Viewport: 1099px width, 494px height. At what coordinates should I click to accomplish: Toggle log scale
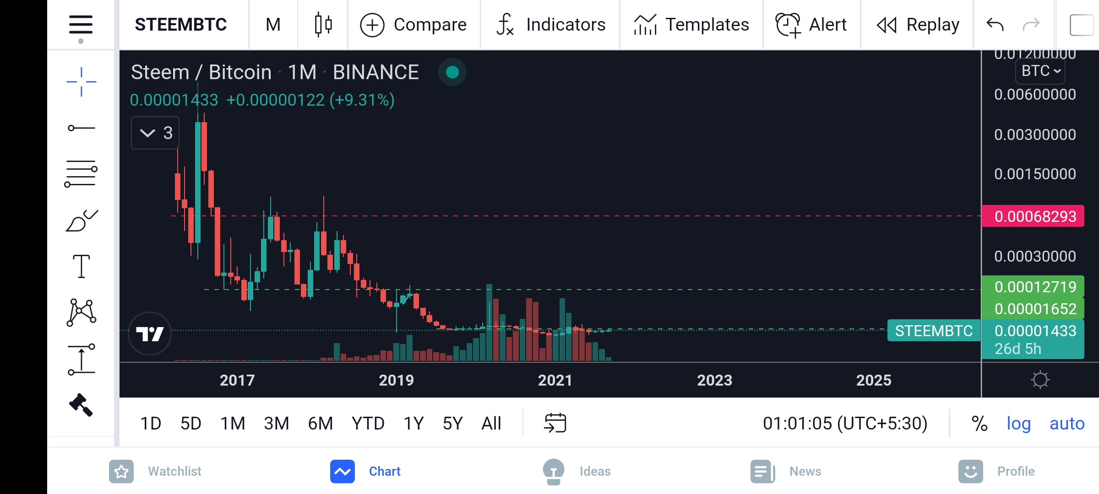click(1018, 423)
